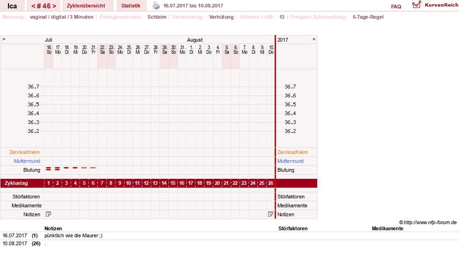
Task: Click the heavy bleeding marker on 16. So
Action: (49, 168)
